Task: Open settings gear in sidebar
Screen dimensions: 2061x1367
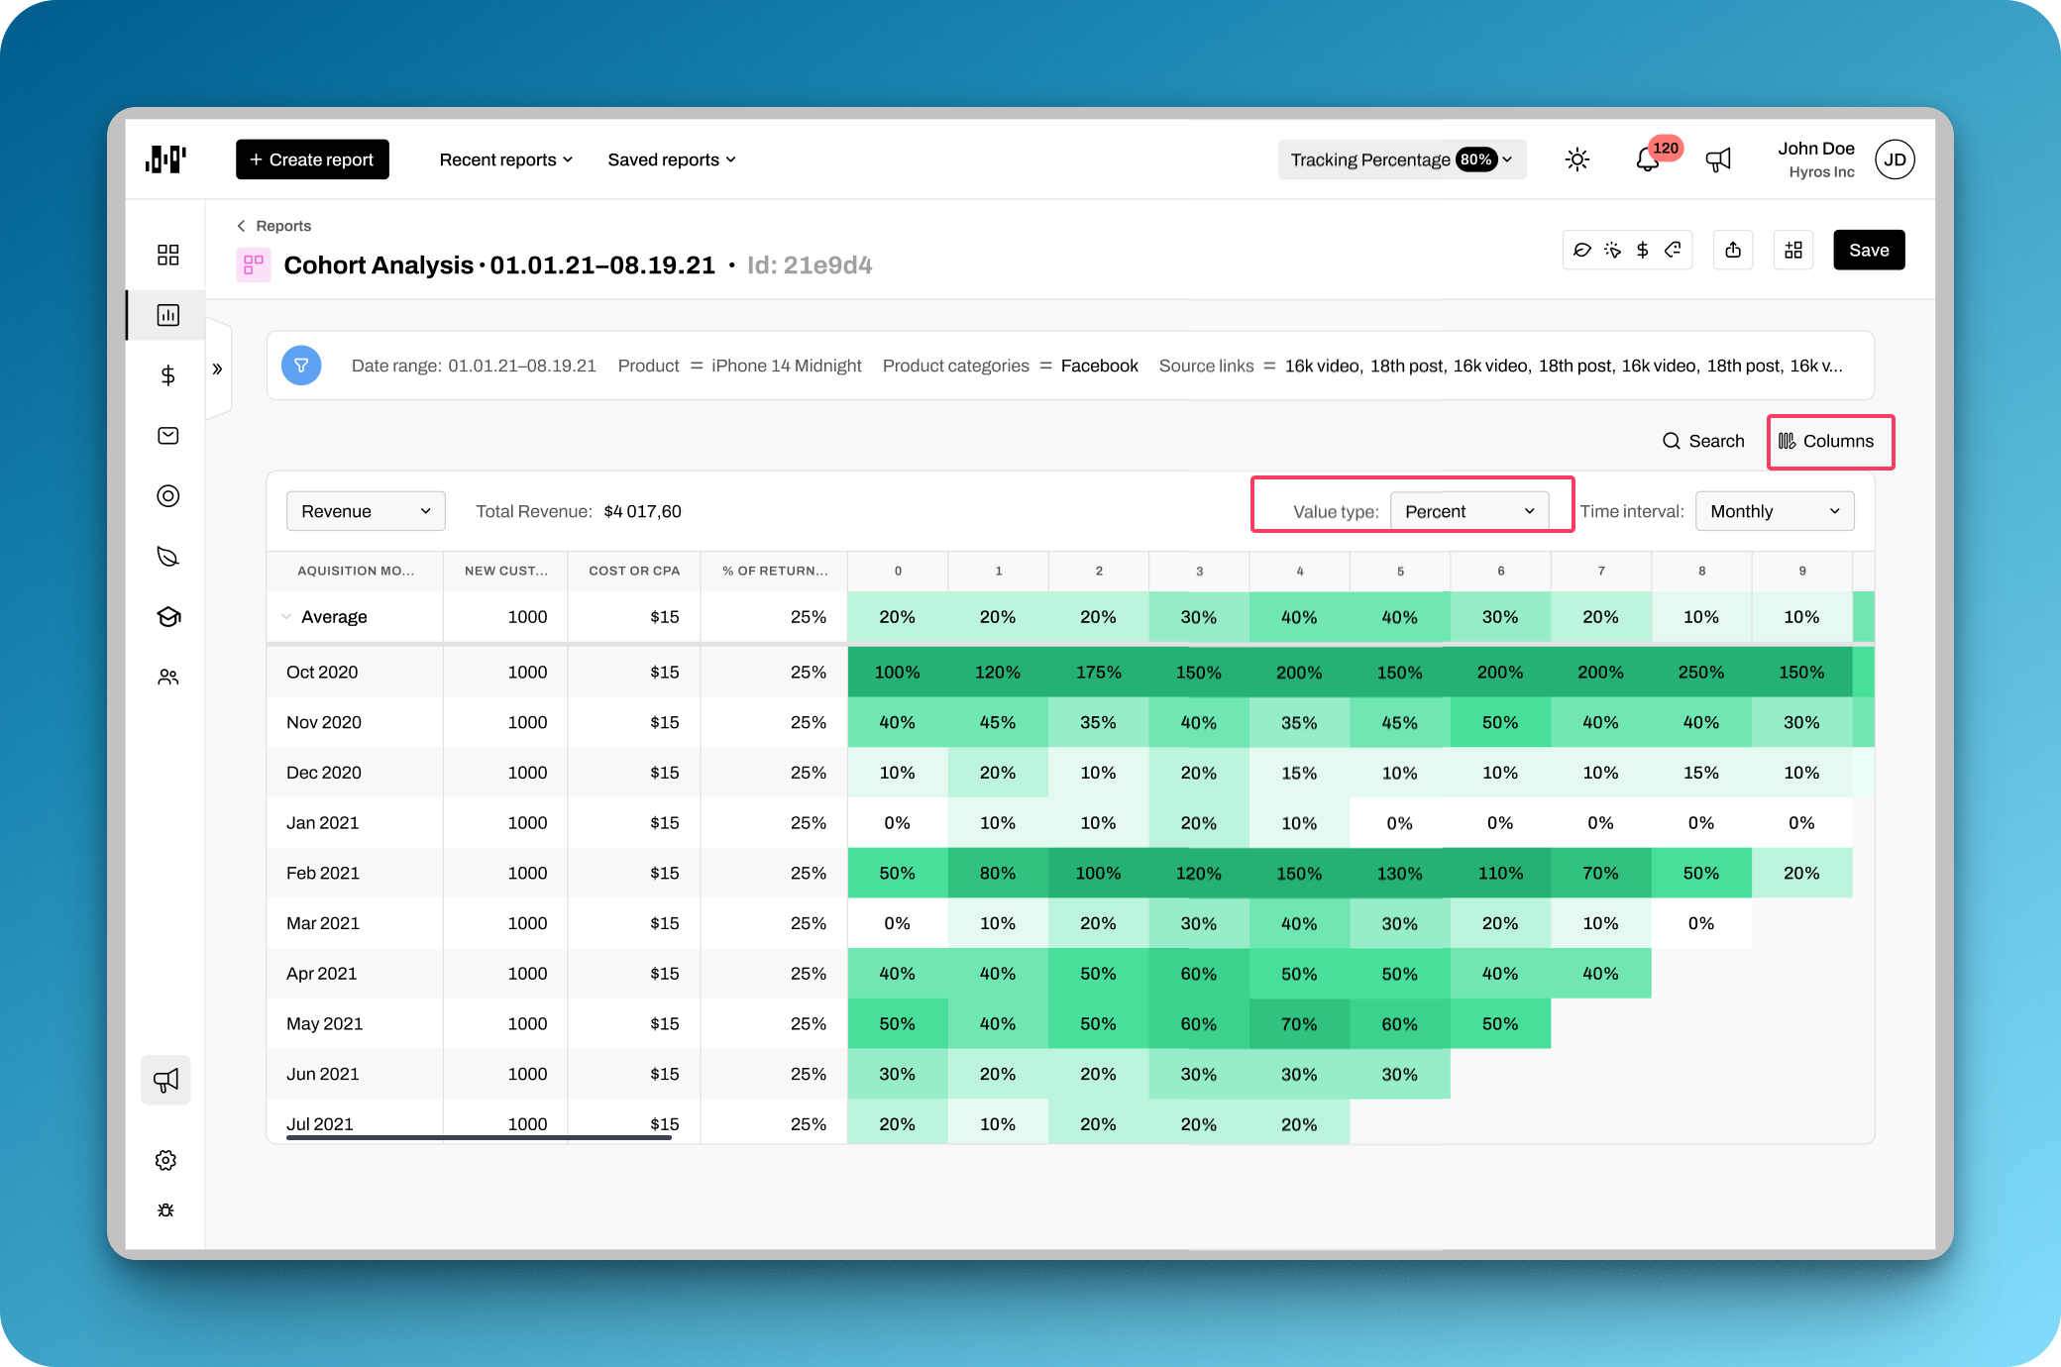Action: [x=165, y=1160]
